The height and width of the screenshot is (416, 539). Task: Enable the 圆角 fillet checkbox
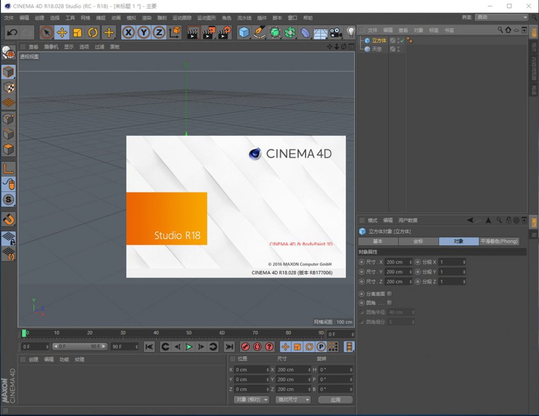(390, 303)
